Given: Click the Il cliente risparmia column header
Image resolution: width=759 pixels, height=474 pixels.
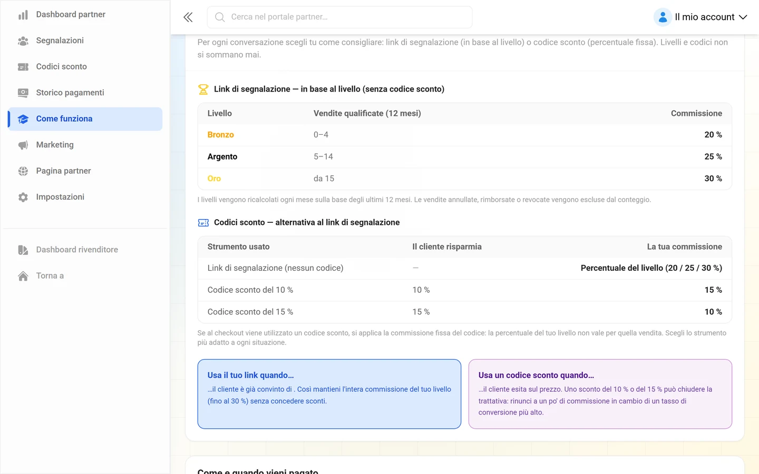Looking at the screenshot, I should [447, 246].
